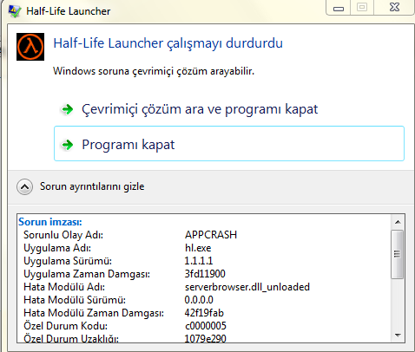Click the title bar application icon
Image resolution: width=415 pixels, height=352 pixels.
point(15,11)
